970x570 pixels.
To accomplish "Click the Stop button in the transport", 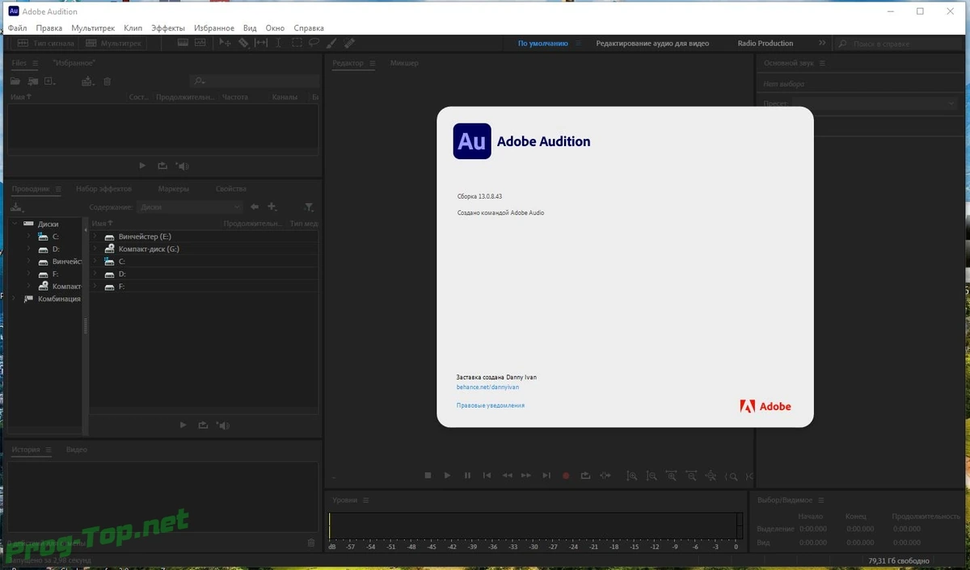I will [x=428, y=476].
